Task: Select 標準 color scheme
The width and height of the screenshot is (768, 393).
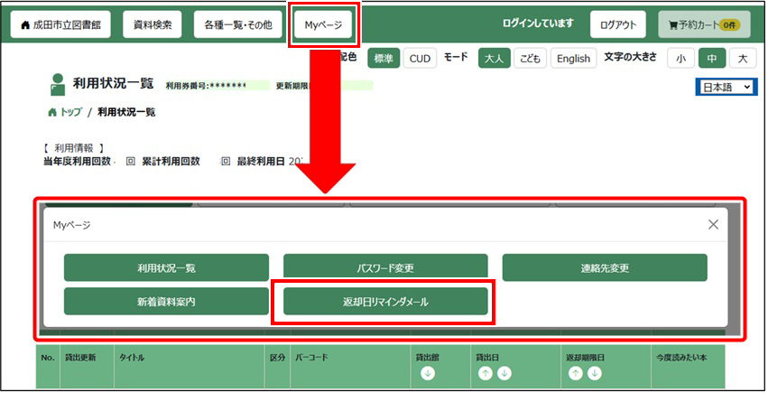Action: click(x=384, y=59)
